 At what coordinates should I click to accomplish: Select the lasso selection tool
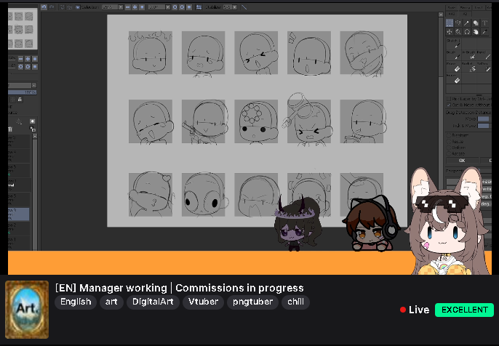(458, 23)
